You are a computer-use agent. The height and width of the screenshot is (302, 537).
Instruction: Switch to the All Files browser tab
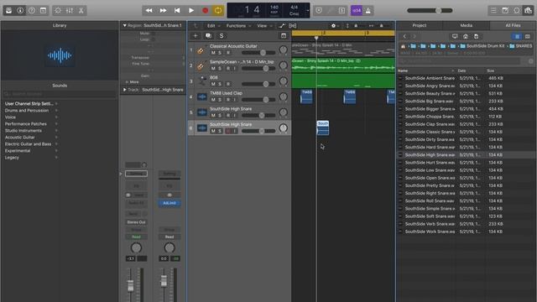coord(513,25)
